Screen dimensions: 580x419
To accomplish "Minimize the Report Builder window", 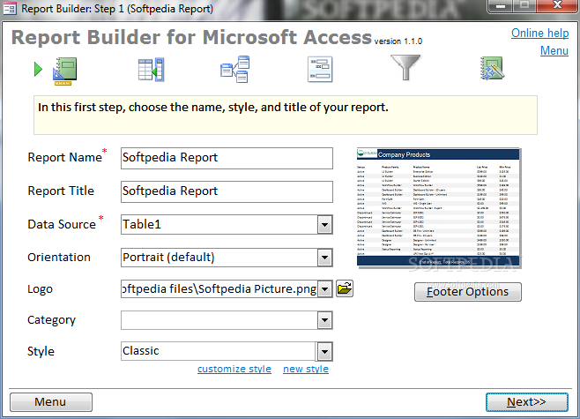I will click(x=500, y=6).
